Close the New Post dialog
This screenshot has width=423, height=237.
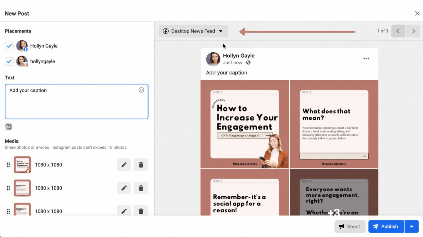(417, 13)
